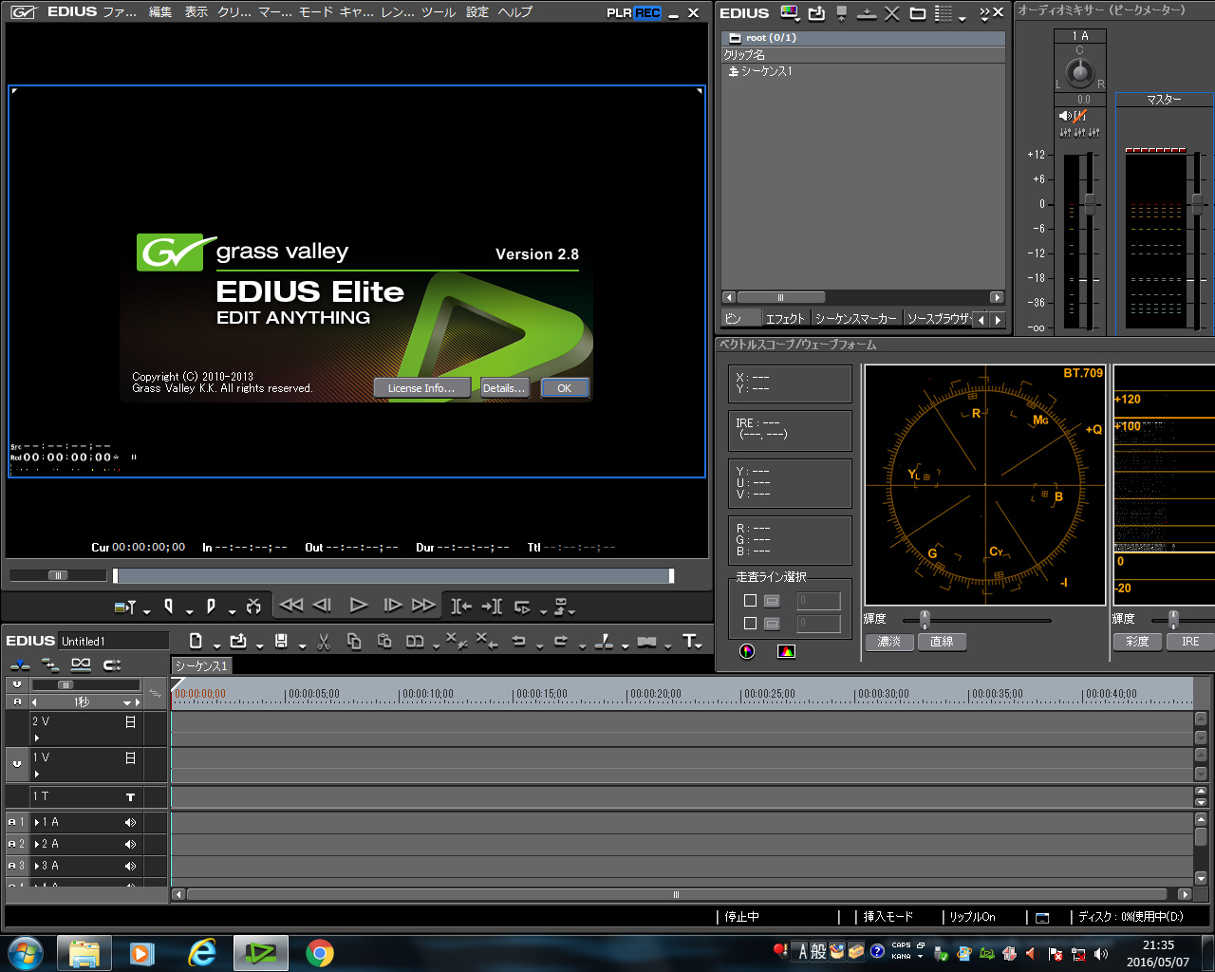This screenshot has width=1215, height=972.
Task: Click the color bars capture icon in bin
Action: pyautogui.click(x=790, y=12)
